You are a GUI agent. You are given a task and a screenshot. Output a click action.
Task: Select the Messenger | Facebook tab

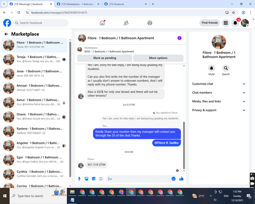click(30, 4)
